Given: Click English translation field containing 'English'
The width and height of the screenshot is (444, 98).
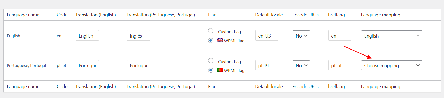Looking at the screenshot, I should (87, 36).
